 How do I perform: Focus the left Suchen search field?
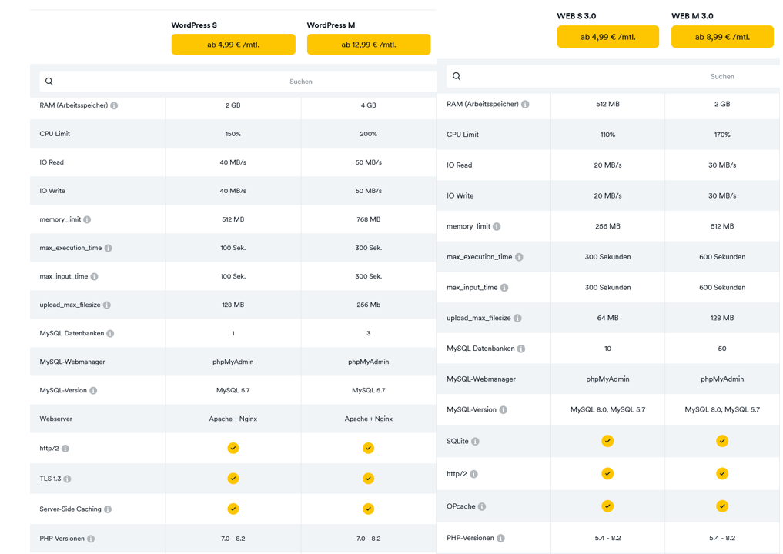point(238,82)
